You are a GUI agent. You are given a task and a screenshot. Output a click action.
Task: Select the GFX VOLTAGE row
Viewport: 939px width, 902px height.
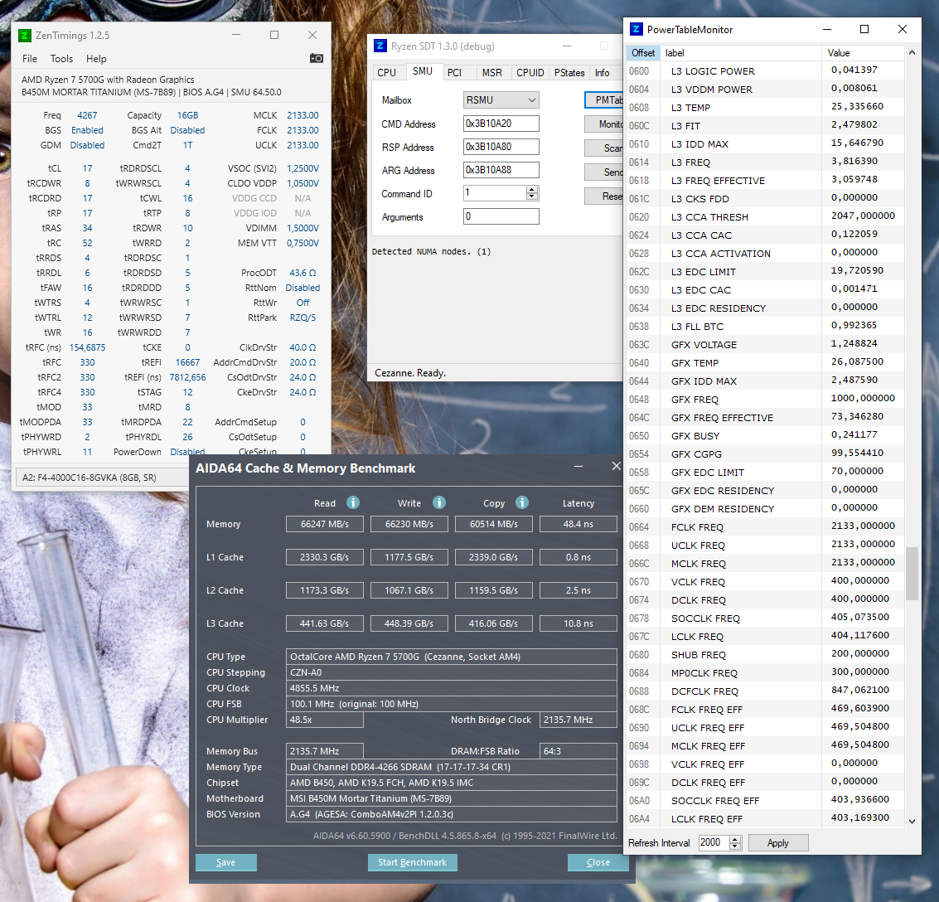coord(765,344)
